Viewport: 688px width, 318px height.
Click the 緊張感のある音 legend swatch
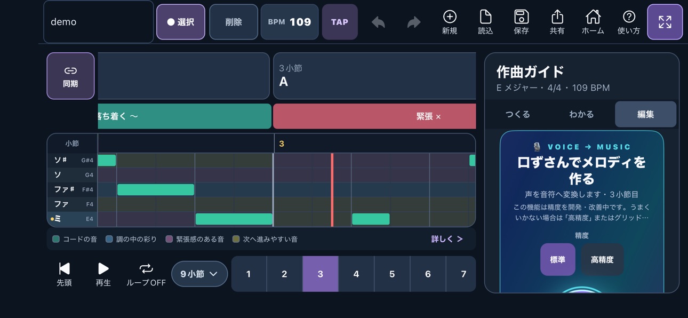click(169, 239)
